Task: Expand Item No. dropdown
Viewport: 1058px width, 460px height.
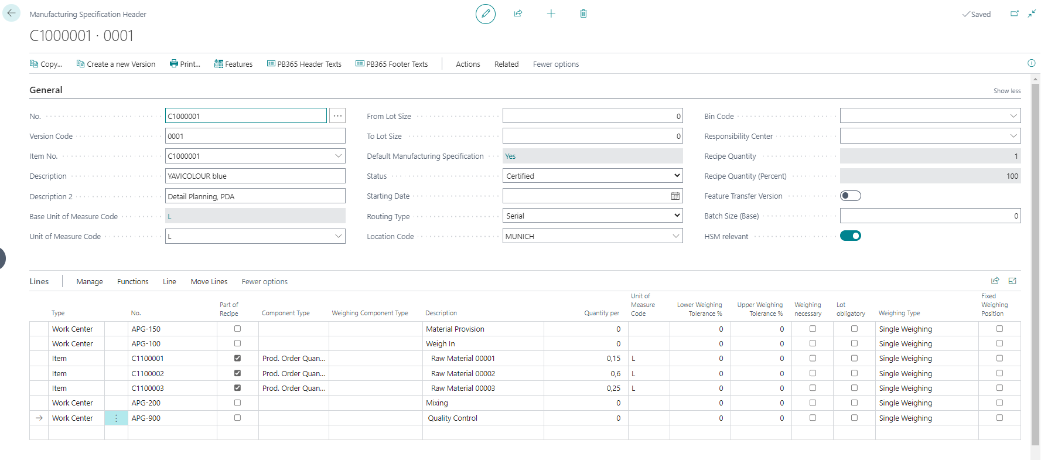Action: click(338, 156)
